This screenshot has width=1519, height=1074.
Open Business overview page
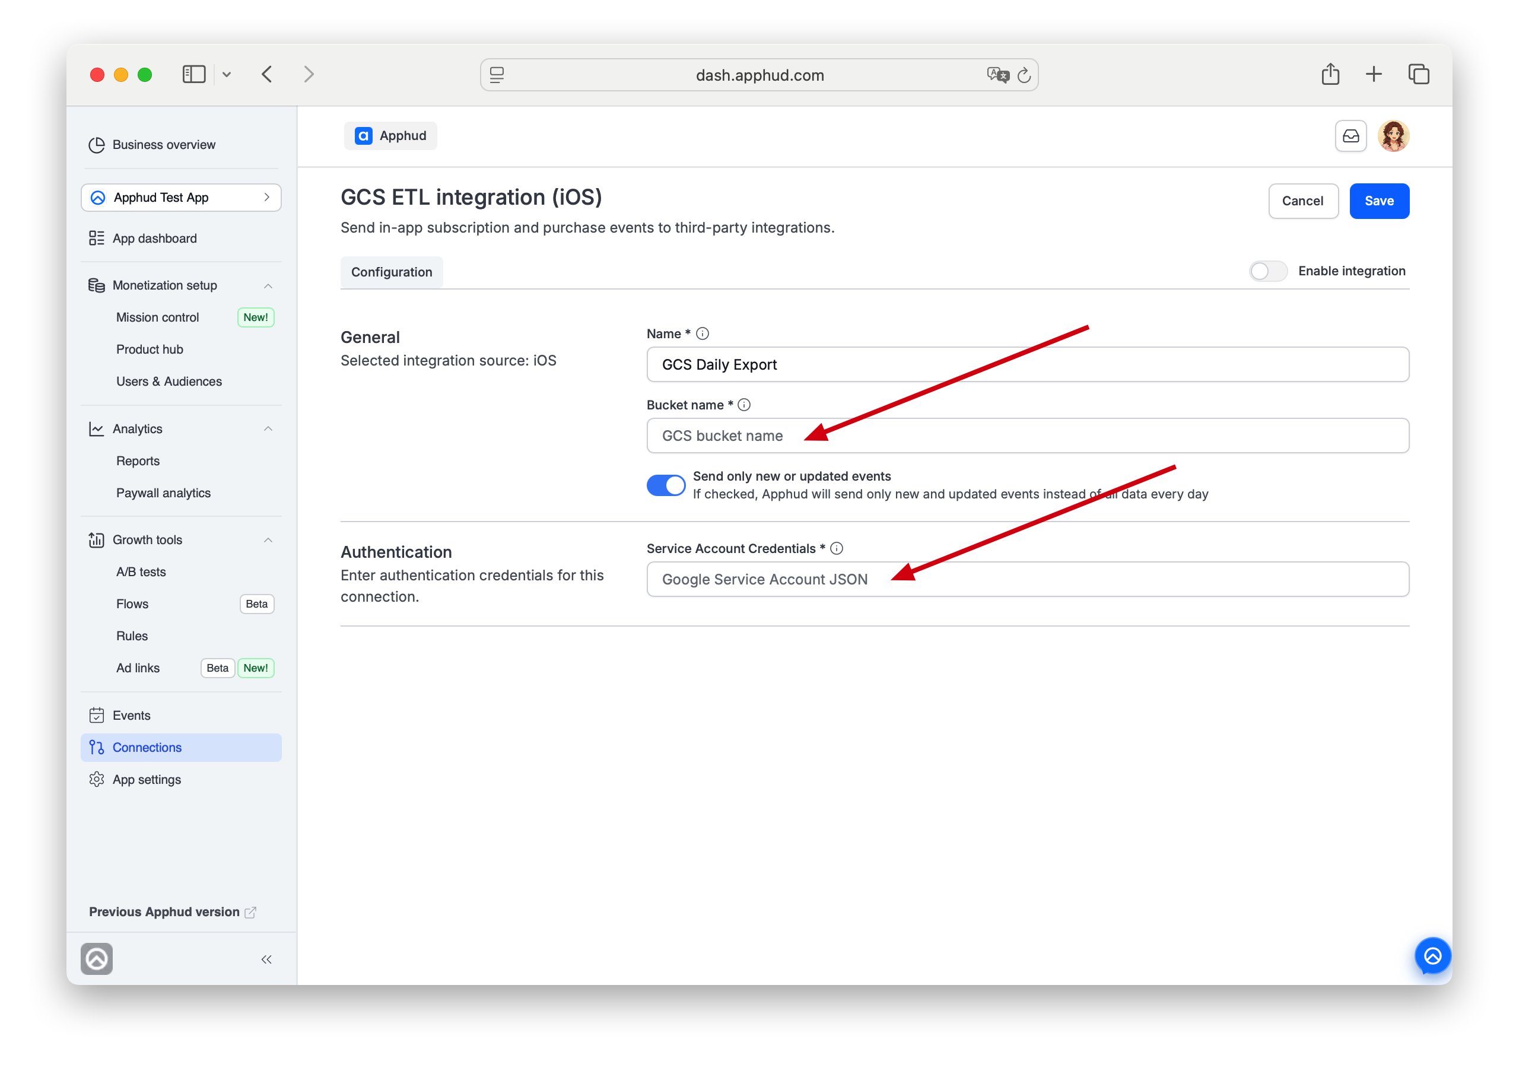click(163, 144)
